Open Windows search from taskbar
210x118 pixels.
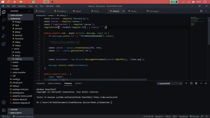point(9,2)
